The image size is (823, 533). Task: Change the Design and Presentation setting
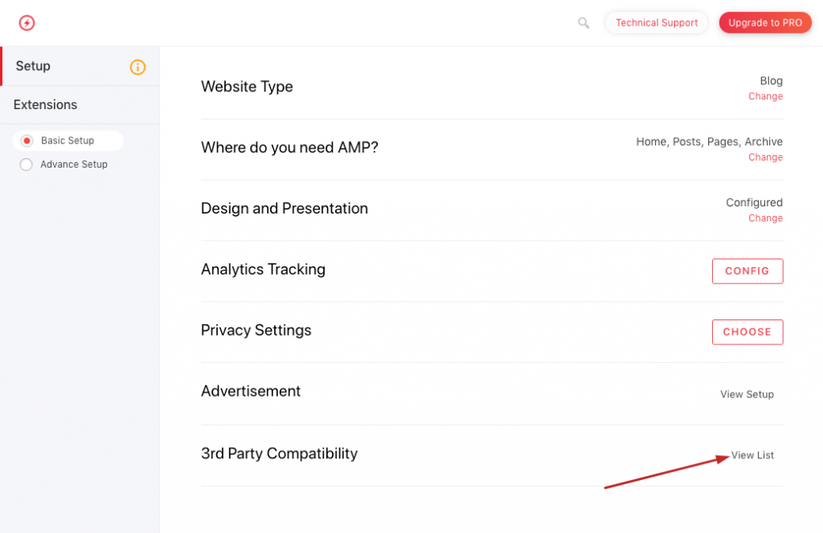tap(765, 218)
